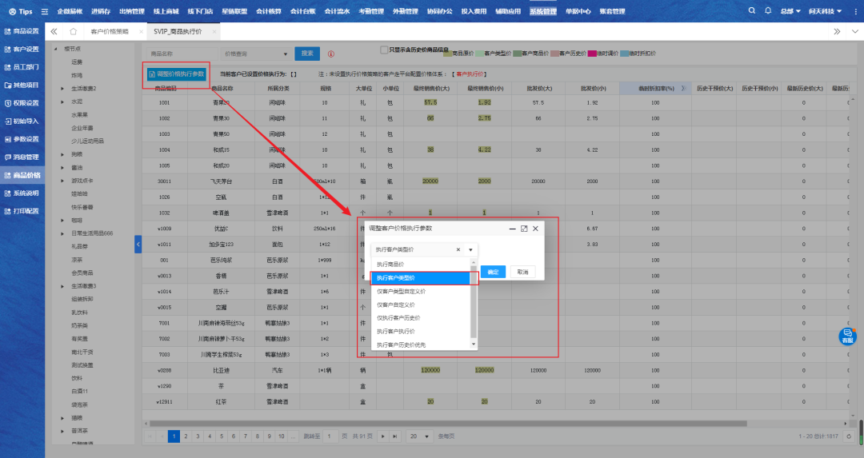The width and height of the screenshot is (864, 458).
Task: Click the 调整价格执行参数 button
Action: point(176,74)
